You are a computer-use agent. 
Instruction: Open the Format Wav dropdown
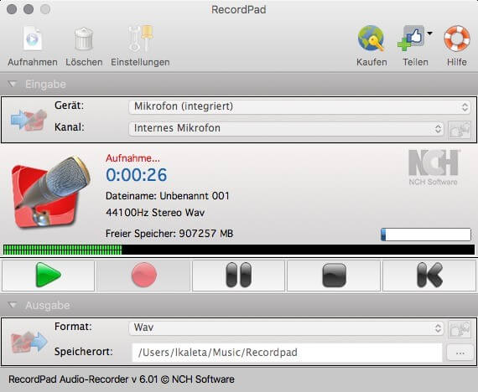click(286, 328)
